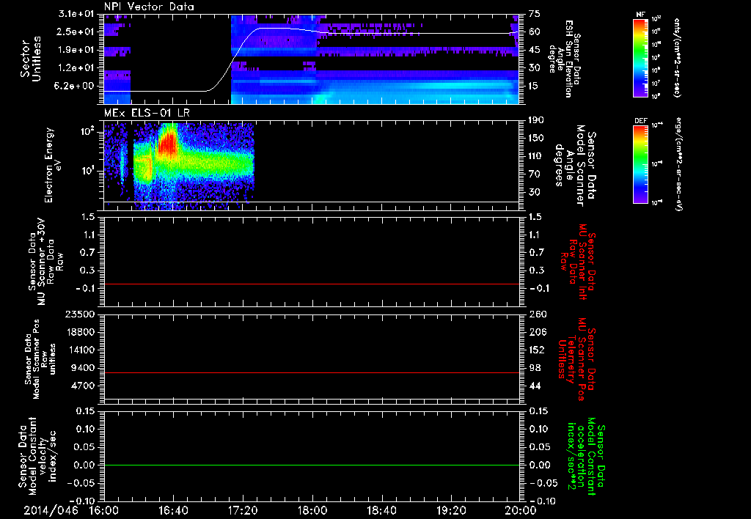751x519 pixels.
Task: Click the 3.1e+01 sector tick label
Action: click(78, 14)
